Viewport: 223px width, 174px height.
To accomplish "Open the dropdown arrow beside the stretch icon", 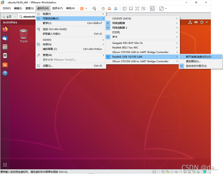I will tap(166, 9).
